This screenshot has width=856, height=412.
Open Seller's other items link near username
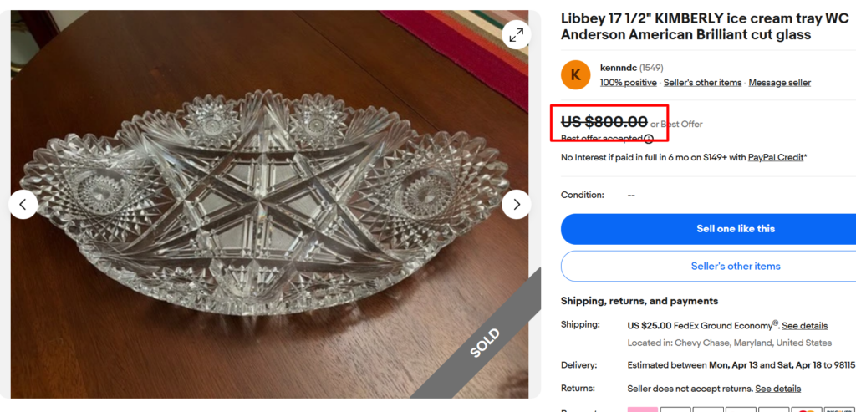point(702,83)
